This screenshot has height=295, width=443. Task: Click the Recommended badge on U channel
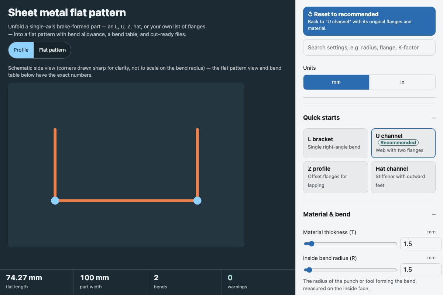coord(398,143)
